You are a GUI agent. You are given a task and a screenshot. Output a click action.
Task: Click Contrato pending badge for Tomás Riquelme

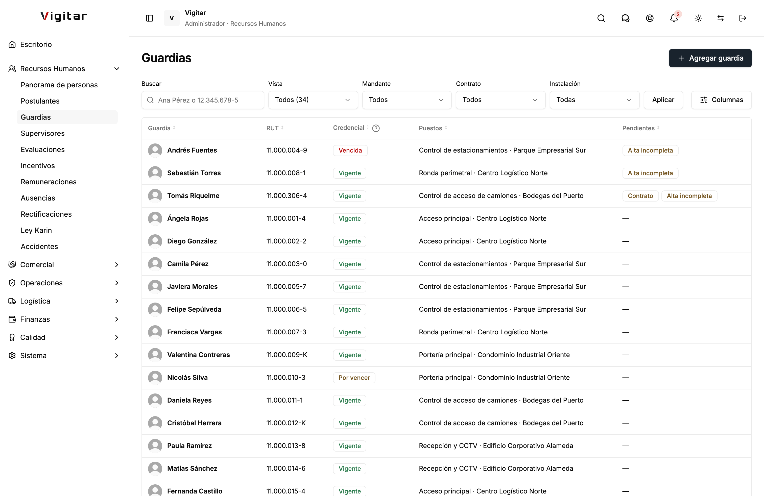[x=640, y=196]
